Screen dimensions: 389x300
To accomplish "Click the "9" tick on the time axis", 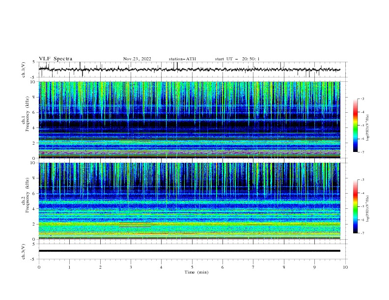I will click(x=314, y=267).
